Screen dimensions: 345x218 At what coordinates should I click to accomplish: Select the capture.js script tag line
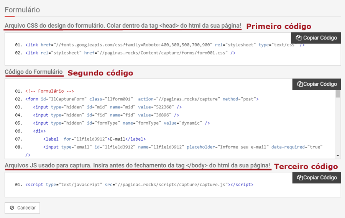tap(139, 185)
